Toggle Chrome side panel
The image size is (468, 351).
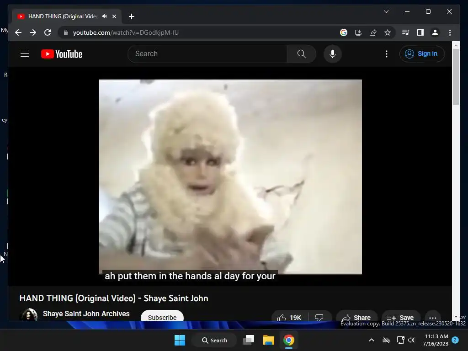point(420,32)
